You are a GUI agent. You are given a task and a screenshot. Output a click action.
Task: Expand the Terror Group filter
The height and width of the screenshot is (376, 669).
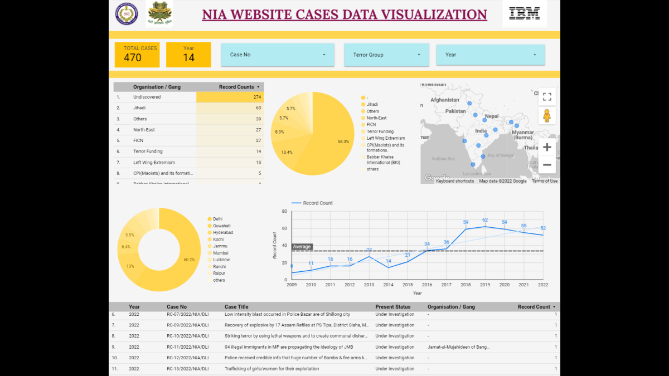coord(386,55)
